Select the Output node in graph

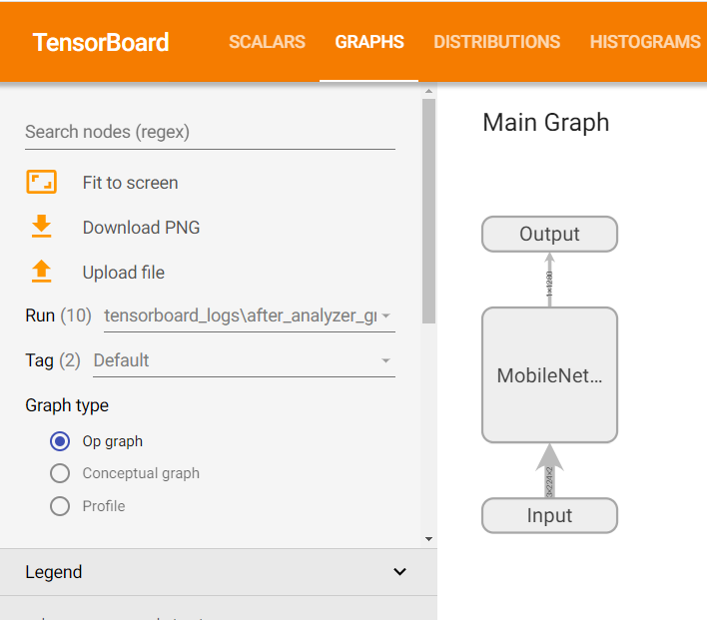[x=549, y=234]
